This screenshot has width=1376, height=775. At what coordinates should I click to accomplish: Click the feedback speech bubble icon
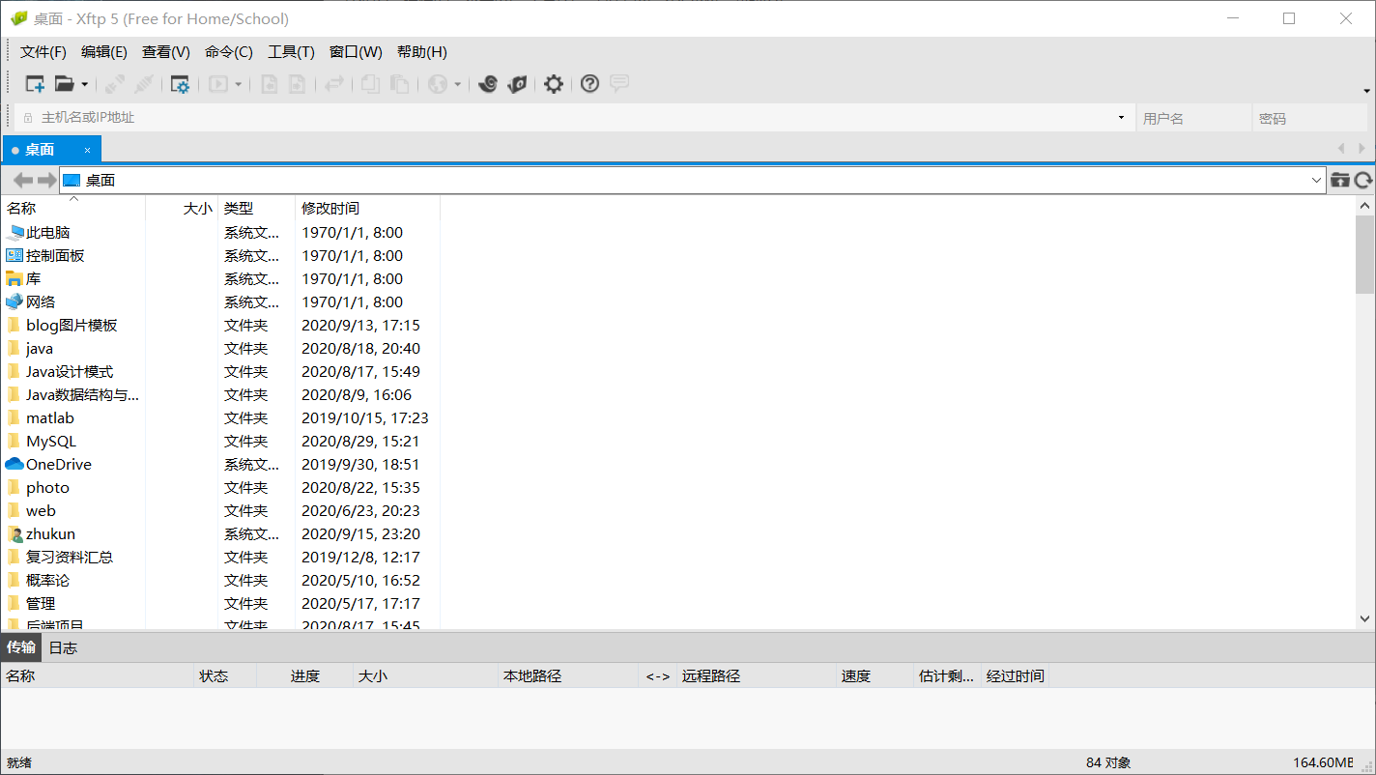(x=619, y=84)
